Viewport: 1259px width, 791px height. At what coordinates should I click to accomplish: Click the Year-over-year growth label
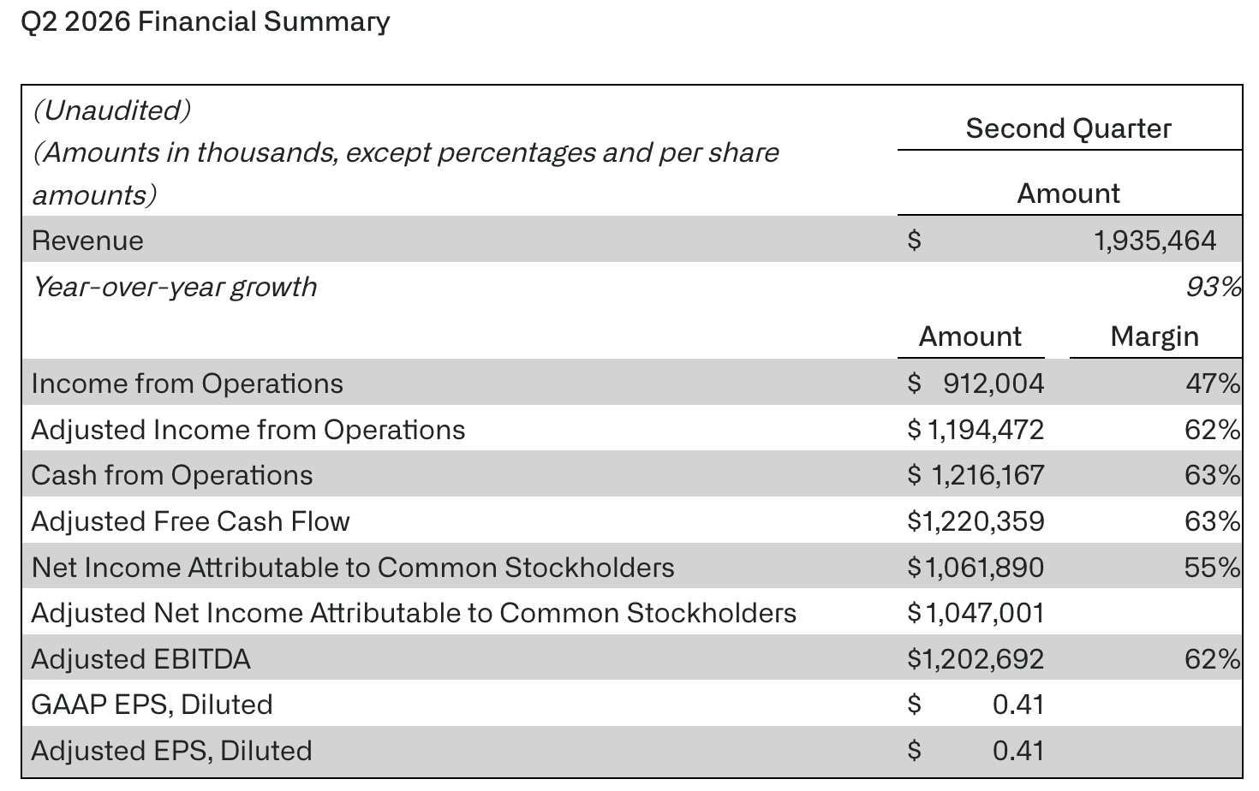(175, 287)
